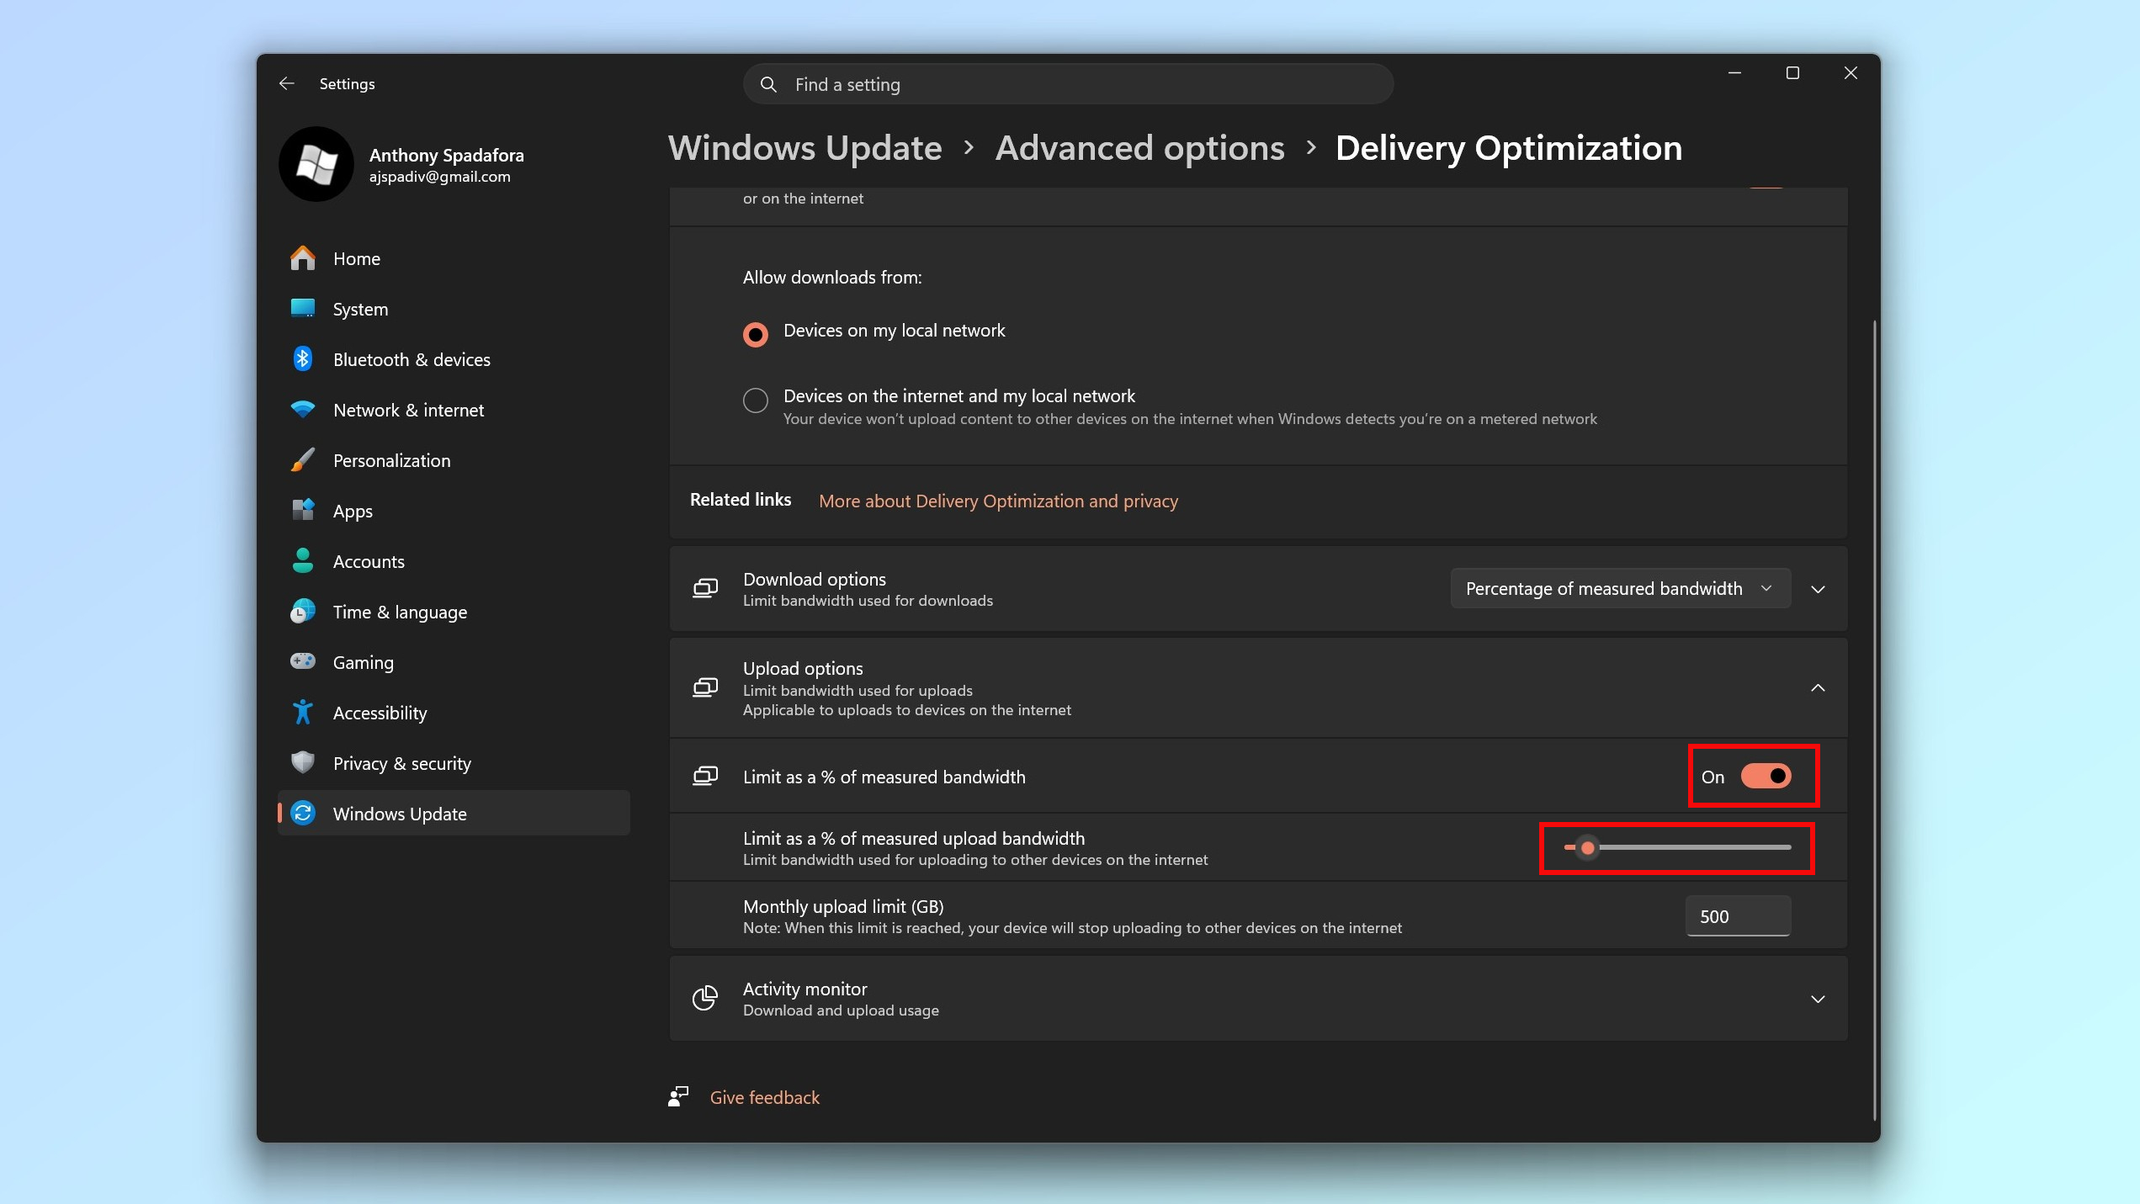Open the Percentage of measured bandwidth dropdown
This screenshot has width=2140, height=1204.
click(x=1620, y=588)
